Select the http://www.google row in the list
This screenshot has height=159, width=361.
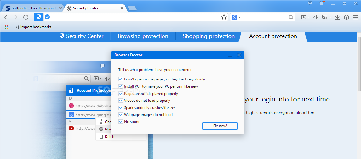click(89, 115)
